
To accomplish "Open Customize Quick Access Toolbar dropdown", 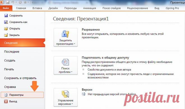I will tap(33, 2).
